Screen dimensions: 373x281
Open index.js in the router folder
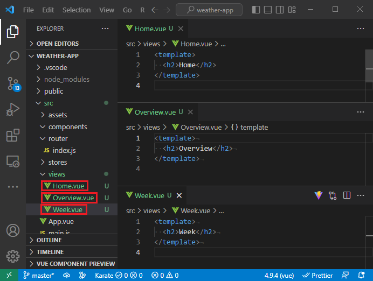coord(72,150)
